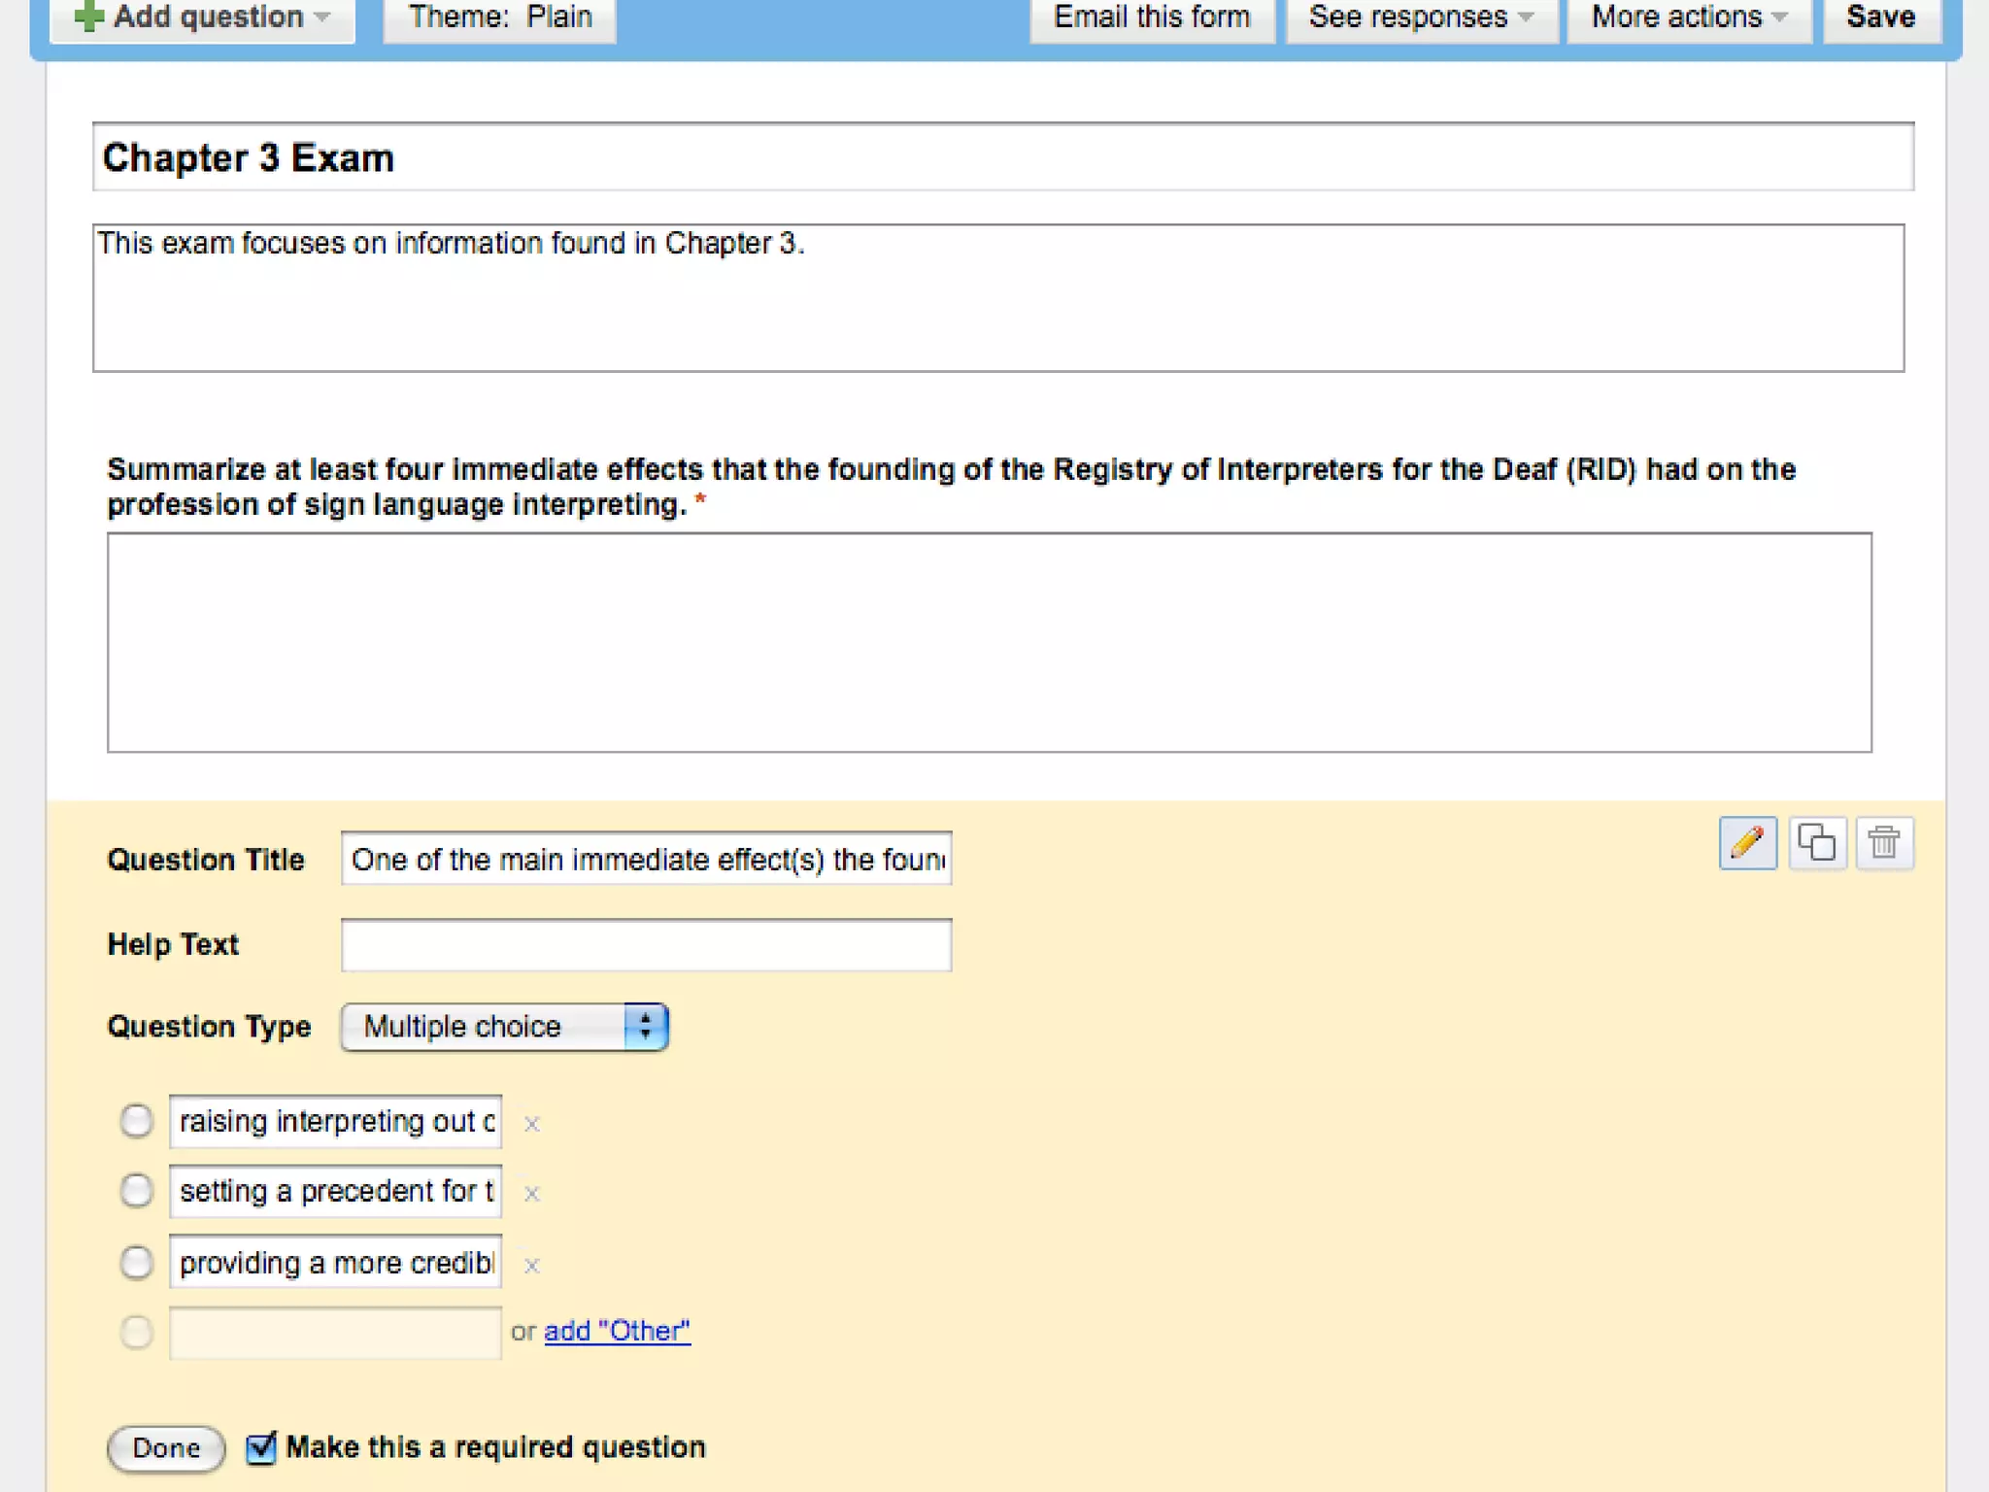Expand the See responses menu
Screen dimensions: 1989x1492
coord(1421,17)
